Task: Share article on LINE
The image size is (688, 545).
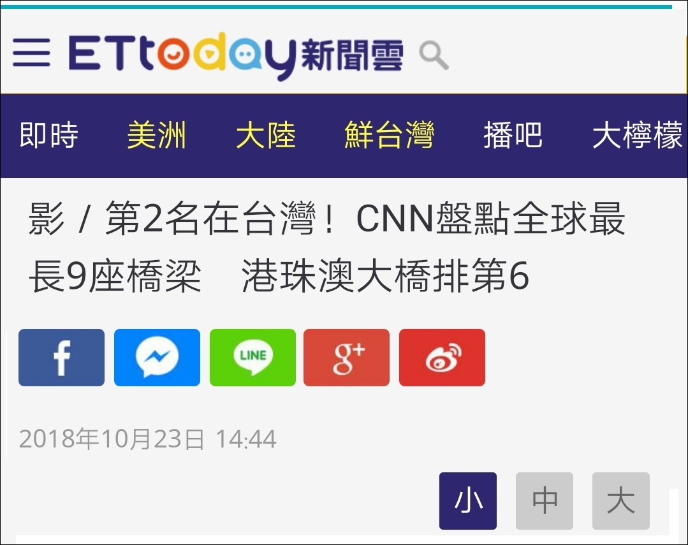Action: pyautogui.click(x=253, y=358)
